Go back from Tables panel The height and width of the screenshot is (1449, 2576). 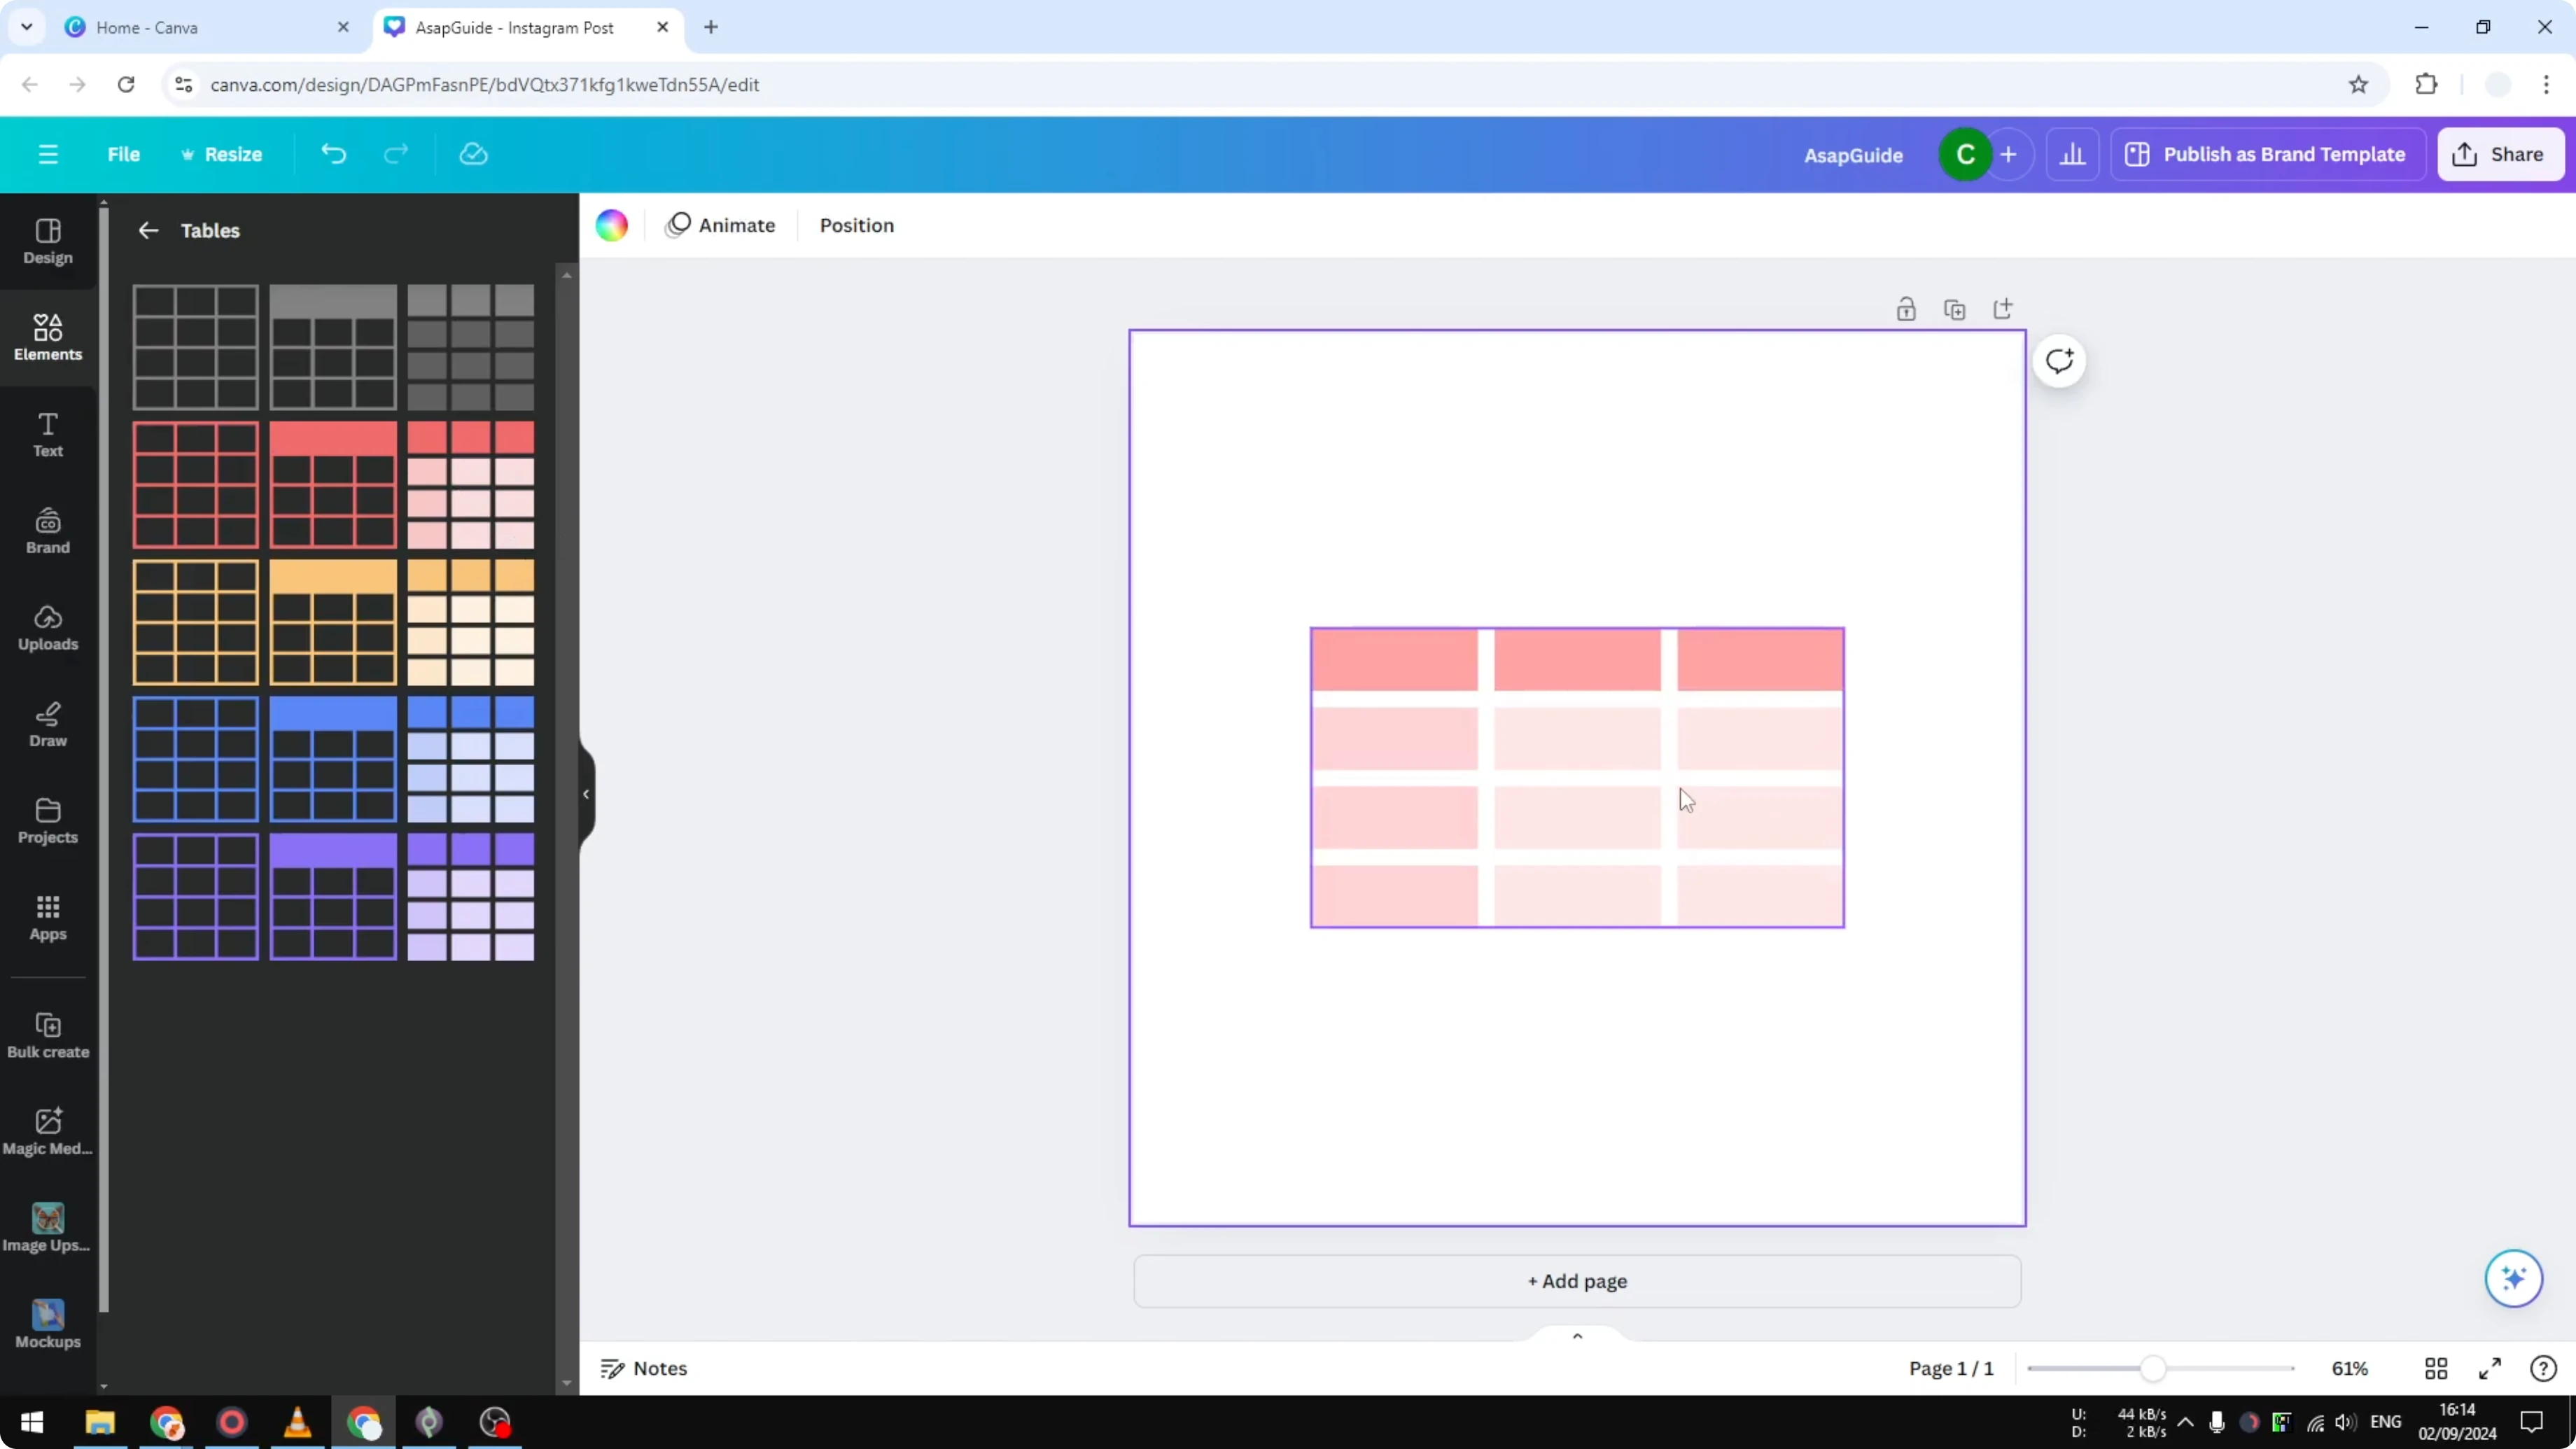pyautogui.click(x=148, y=231)
